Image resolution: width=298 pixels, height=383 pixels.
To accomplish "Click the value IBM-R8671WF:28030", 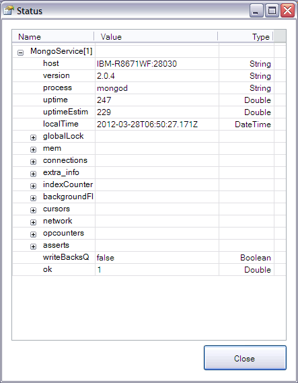I will [x=137, y=64].
